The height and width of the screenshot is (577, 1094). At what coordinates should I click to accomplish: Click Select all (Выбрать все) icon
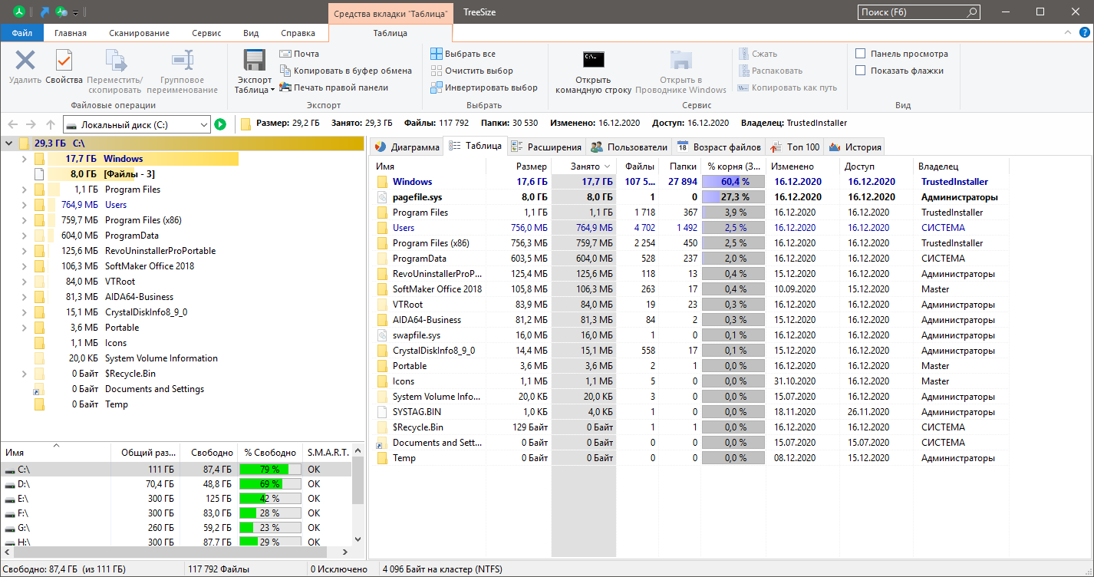pyautogui.click(x=437, y=54)
